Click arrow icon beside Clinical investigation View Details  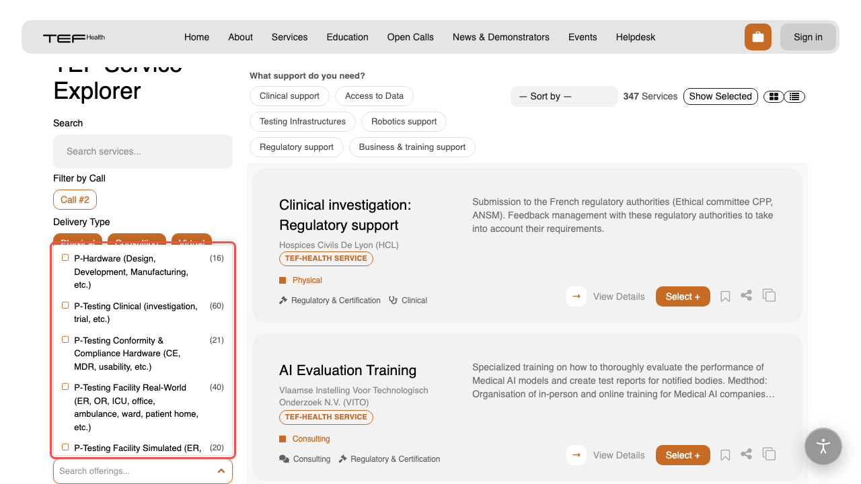[x=576, y=296]
